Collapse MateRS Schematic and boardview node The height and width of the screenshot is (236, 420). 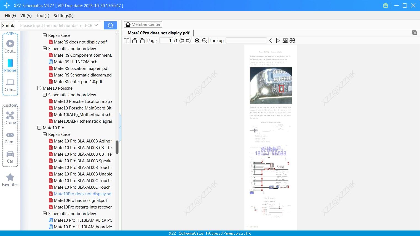[45, 48]
